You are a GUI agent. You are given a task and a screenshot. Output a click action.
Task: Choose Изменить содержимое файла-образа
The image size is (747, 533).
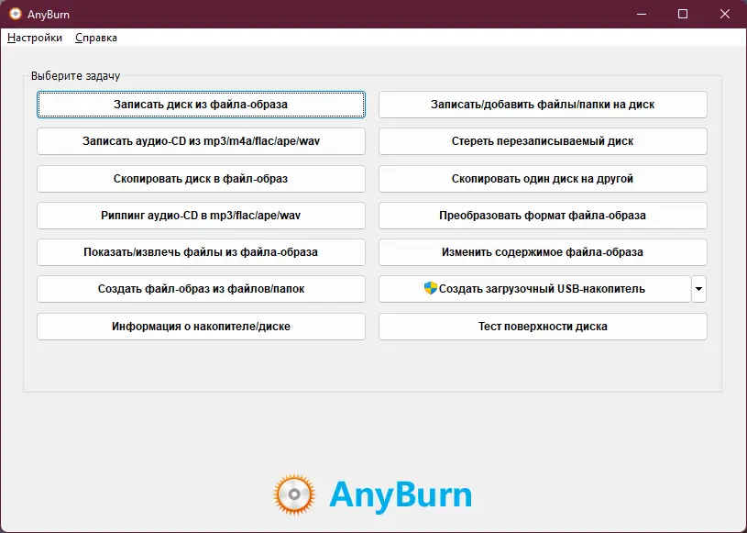[543, 252]
